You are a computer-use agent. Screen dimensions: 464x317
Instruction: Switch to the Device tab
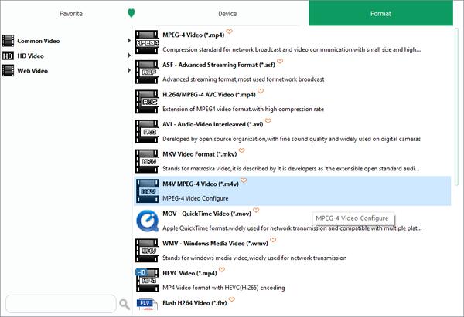227,14
